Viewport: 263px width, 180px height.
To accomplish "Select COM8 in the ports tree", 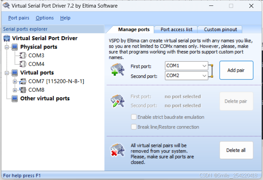I will [36, 90].
